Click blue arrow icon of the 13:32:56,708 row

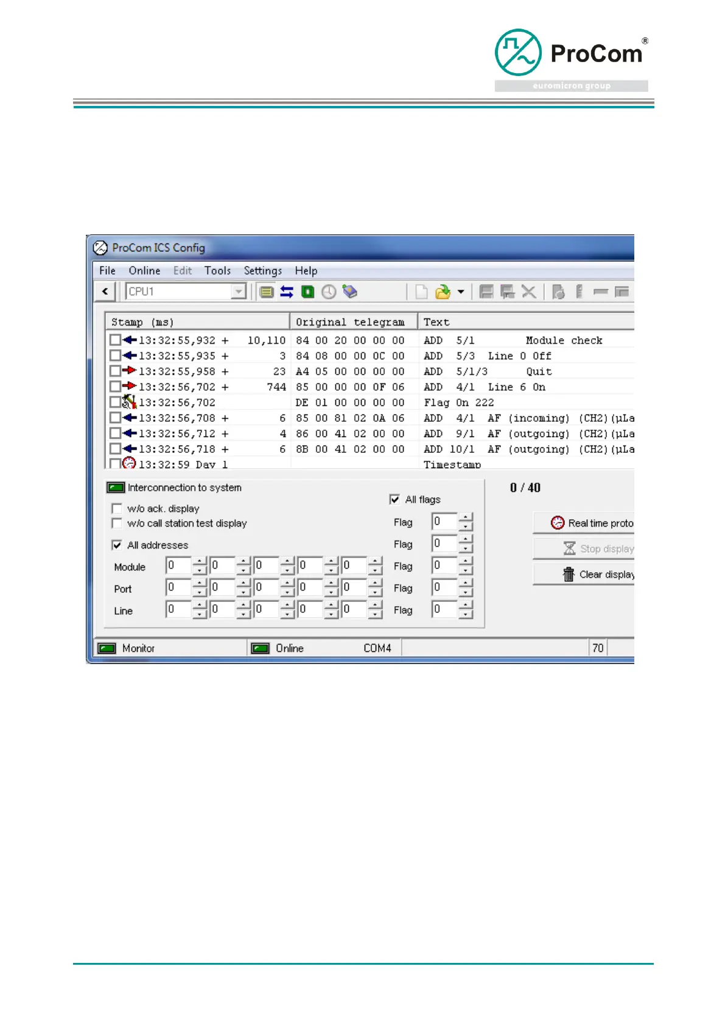coord(130,418)
